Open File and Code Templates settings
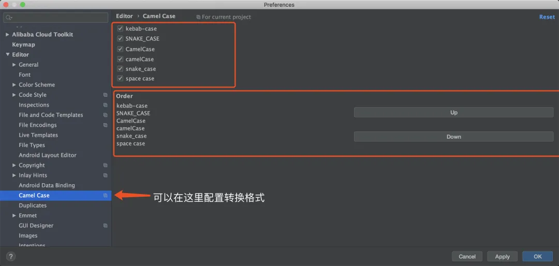 click(51, 115)
